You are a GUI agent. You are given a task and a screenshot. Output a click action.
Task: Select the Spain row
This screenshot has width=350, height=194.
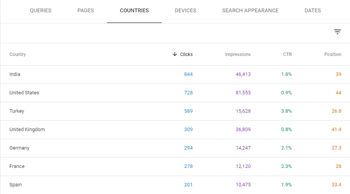(x=16, y=185)
